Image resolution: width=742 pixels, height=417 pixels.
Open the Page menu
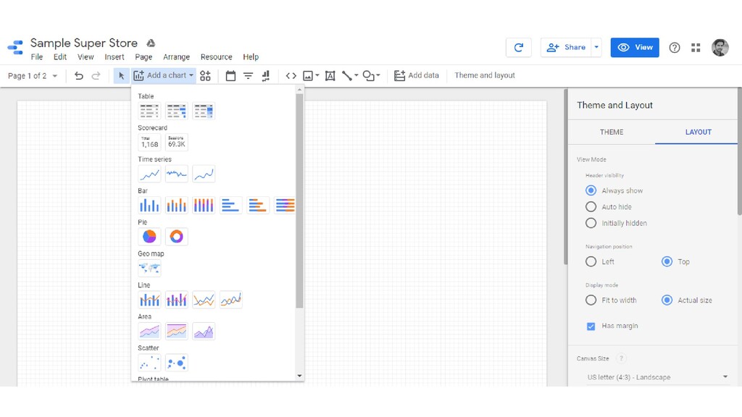(143, 56)
